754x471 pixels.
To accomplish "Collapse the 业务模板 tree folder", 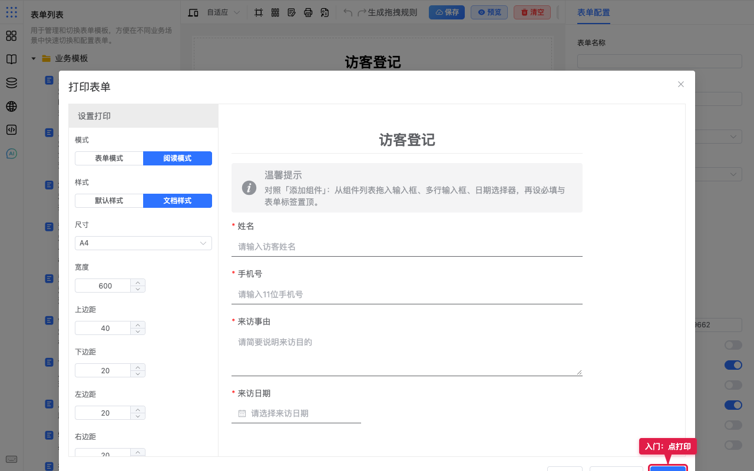I will 34,58.
